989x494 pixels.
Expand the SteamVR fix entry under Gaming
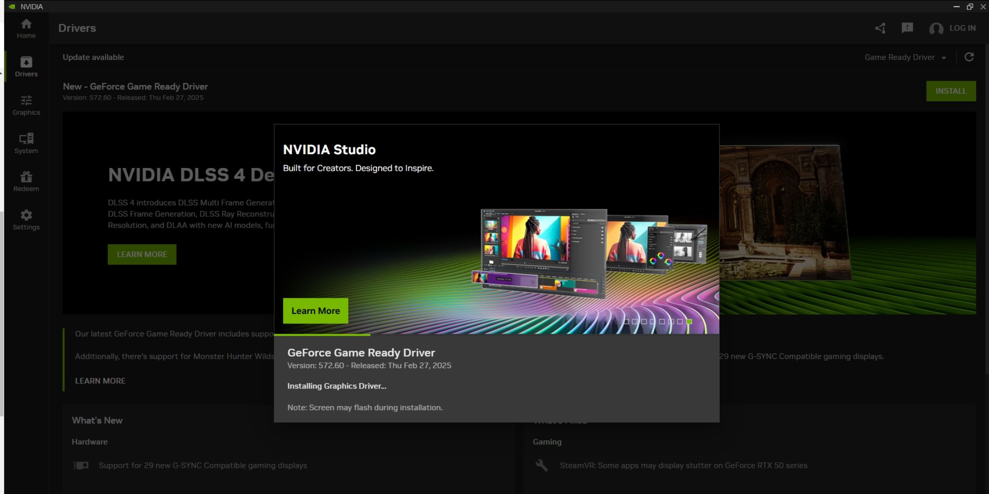(x=683, y=465)
